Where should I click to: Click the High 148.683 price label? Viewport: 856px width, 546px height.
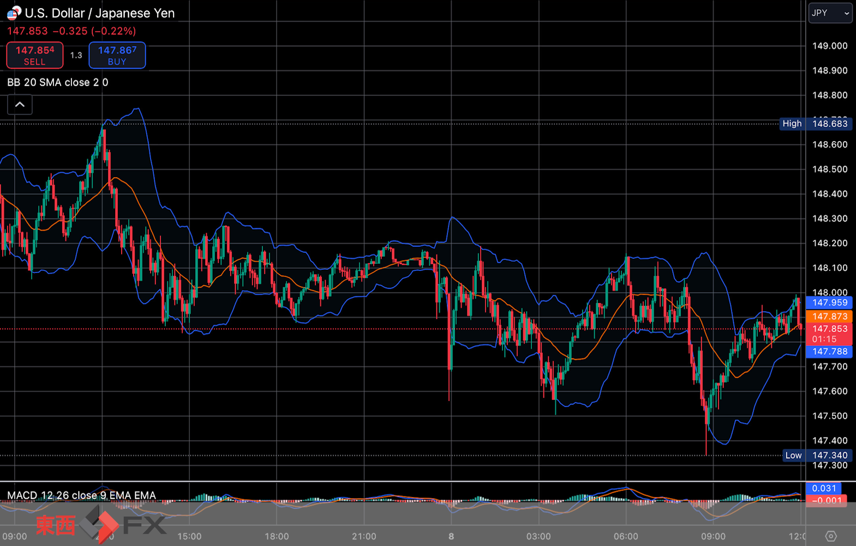[816, 124]
